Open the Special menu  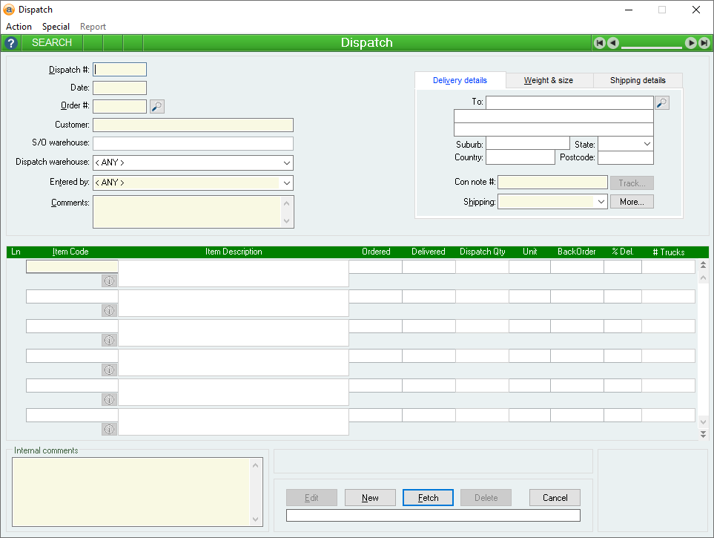pyautogui.click(x=56, y=27)
